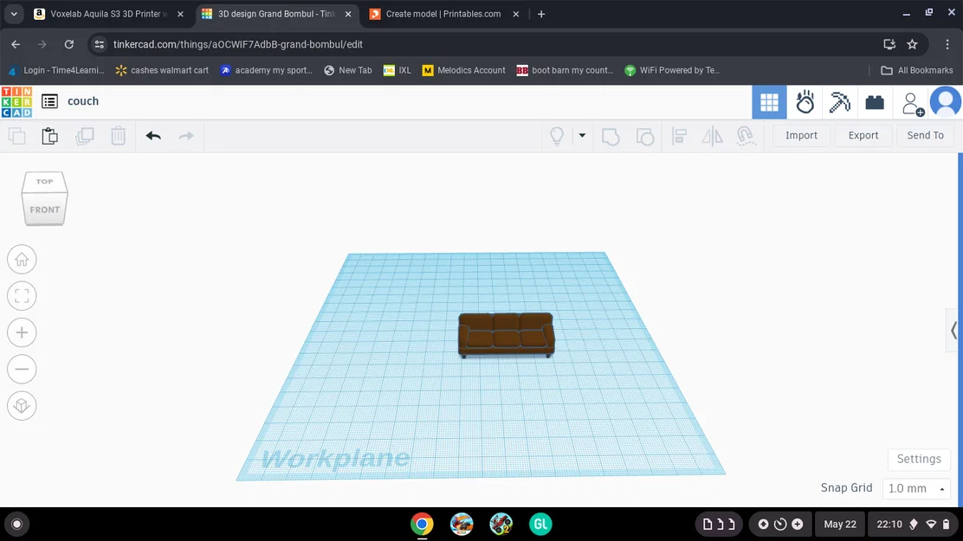Select the 3D design Grand Bombul tab
The width and height of the screenshot is (963, 541).
(x=276, y=14)
